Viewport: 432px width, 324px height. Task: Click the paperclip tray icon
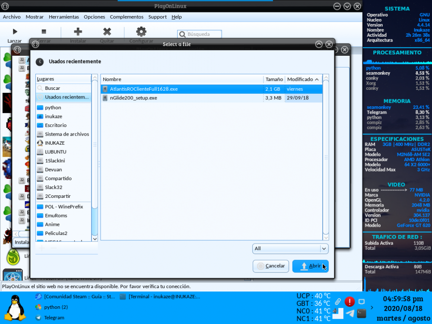(x=338, y=302)
